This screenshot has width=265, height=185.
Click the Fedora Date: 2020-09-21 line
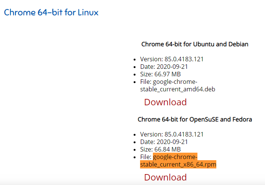(x=164, y=142)
